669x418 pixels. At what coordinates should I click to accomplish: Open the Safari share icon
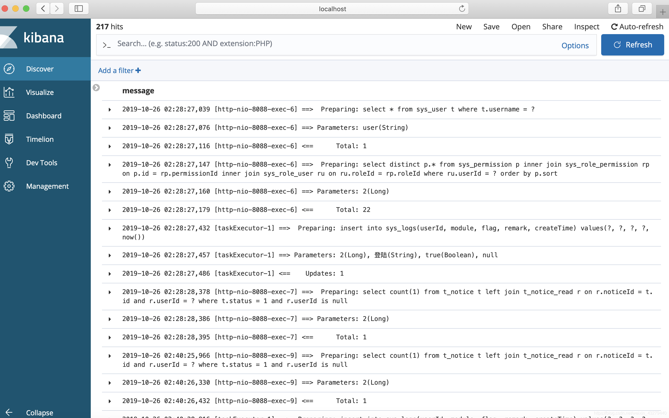618,9
